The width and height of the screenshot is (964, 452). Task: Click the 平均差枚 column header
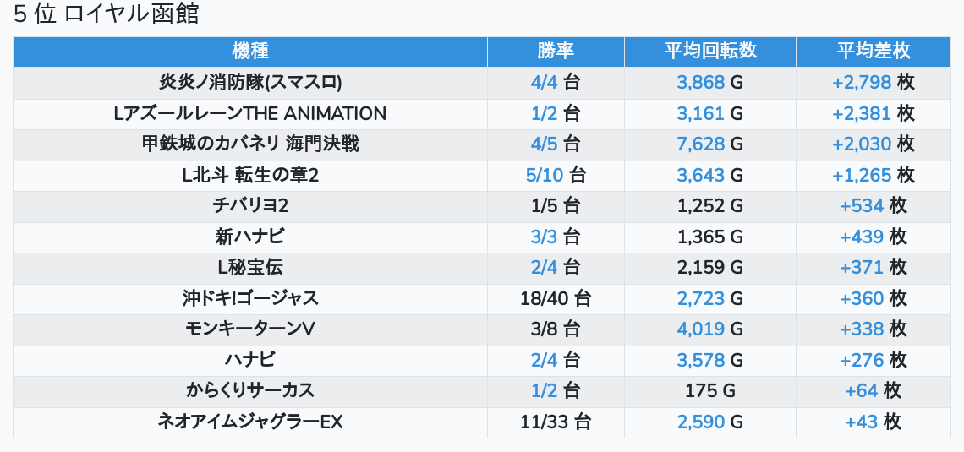874,51
